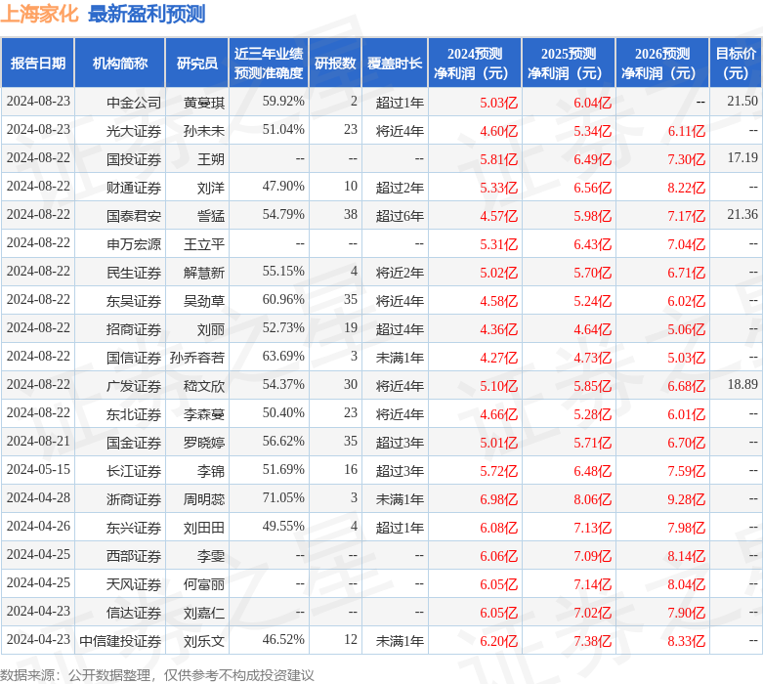Click the 目标价 column header
The height and width of the screenshot is (684, 763).
[x=737, y=64]
